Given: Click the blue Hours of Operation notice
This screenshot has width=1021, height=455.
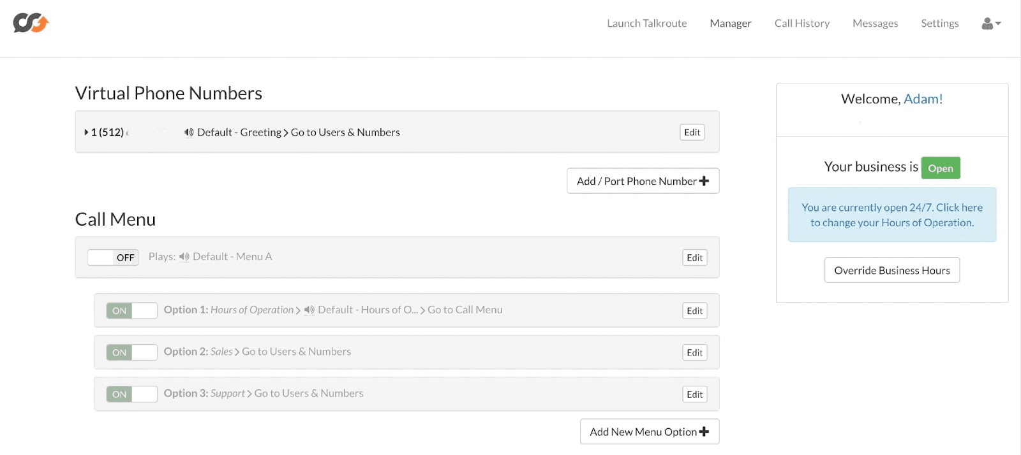Looking at the screenshot, I should coord(892,215).
